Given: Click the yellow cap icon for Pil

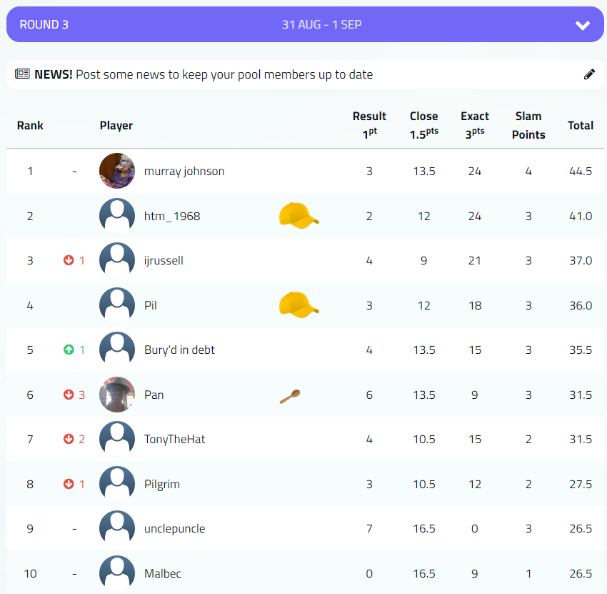Looking at the screenshot, I should [299, 305].
